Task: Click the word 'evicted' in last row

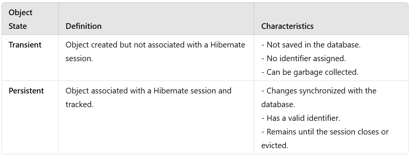Action: [274, 146]
